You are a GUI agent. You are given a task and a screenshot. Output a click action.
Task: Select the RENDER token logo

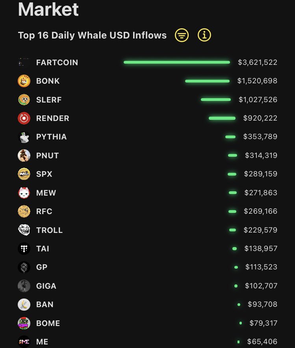(x=24, y=118)
